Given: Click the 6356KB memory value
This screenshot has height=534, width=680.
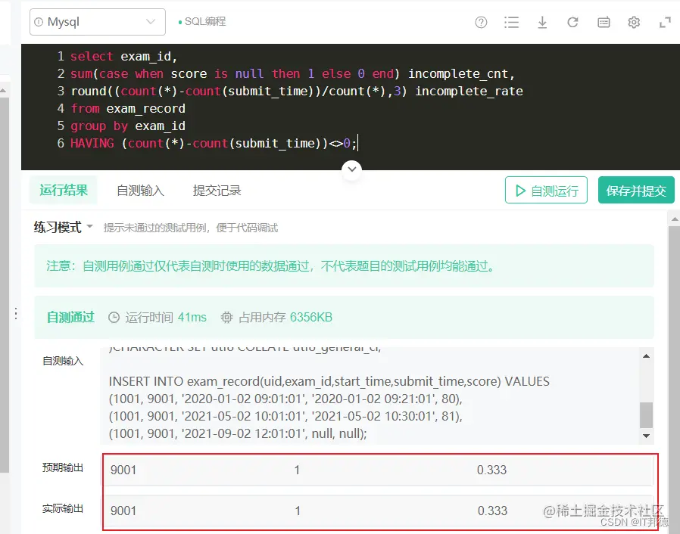Looking at the screenshot, I should click(x=311, y=318).
